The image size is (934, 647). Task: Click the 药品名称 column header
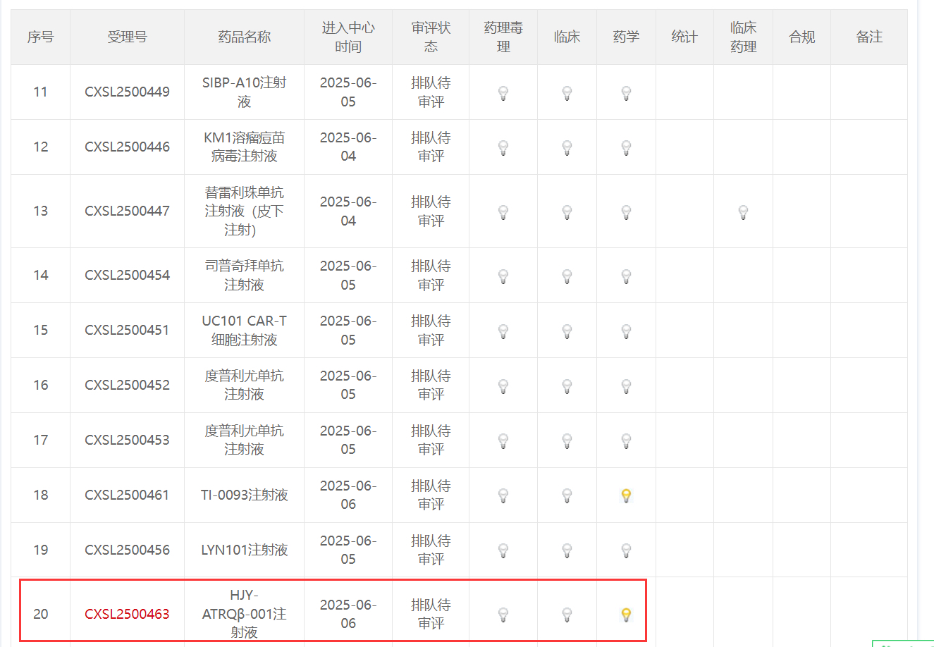[x=244, y=37]
